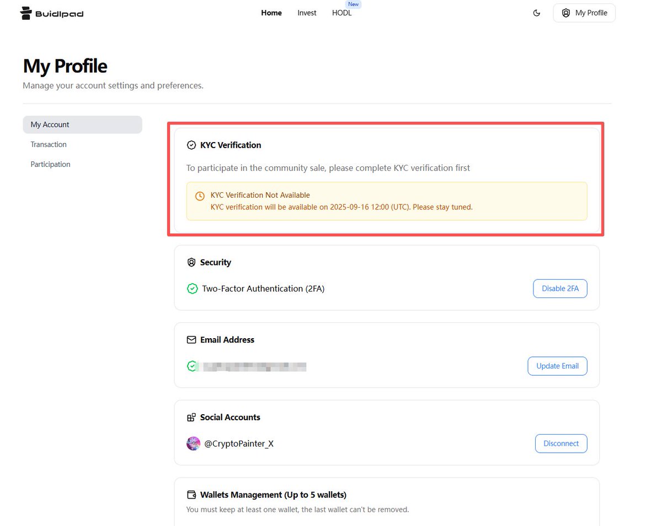The height and width of the screenshot is (526, 662).
Task: Click the Buidlpad logo icon
Action: click(26, 13)
